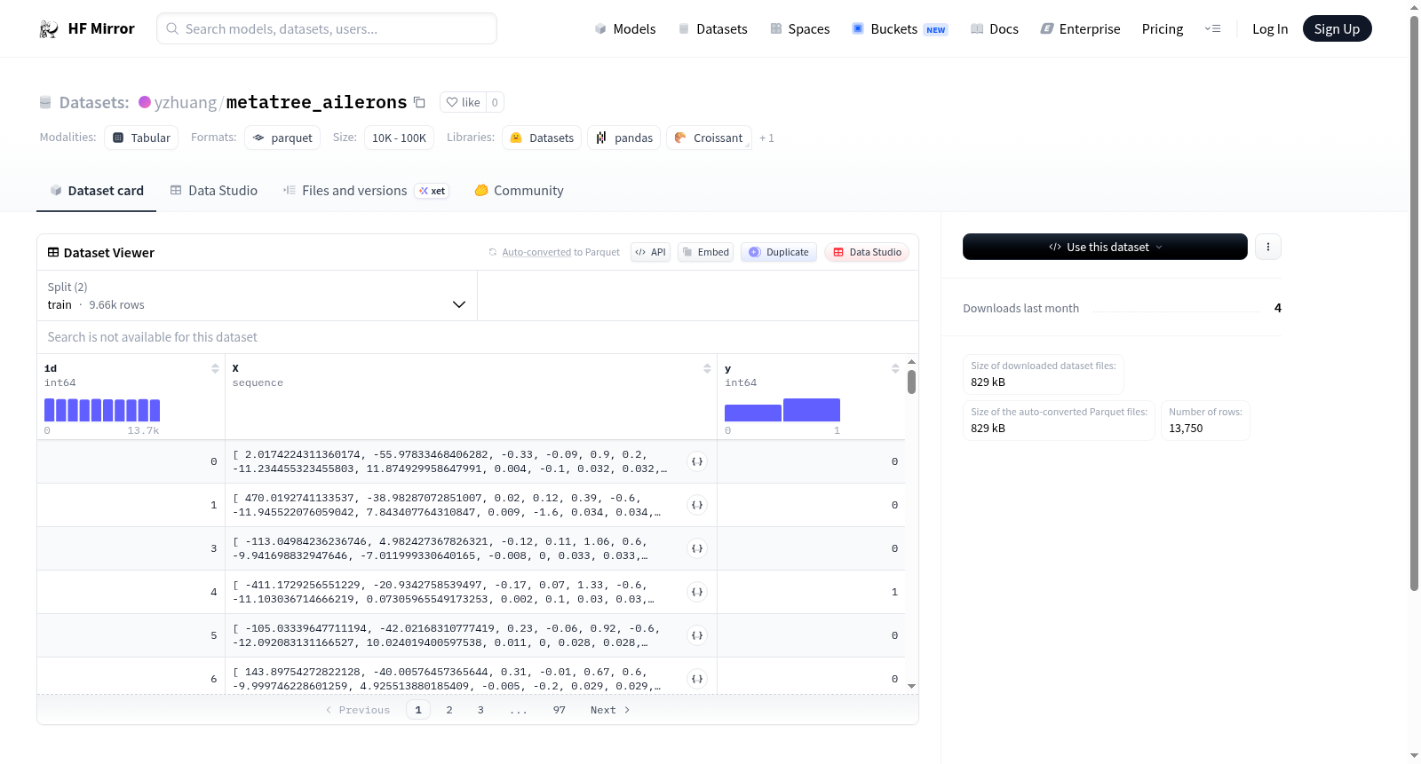1421x764 pixels.
Task: Click the Sign Up button
Action: point(1337,29)
